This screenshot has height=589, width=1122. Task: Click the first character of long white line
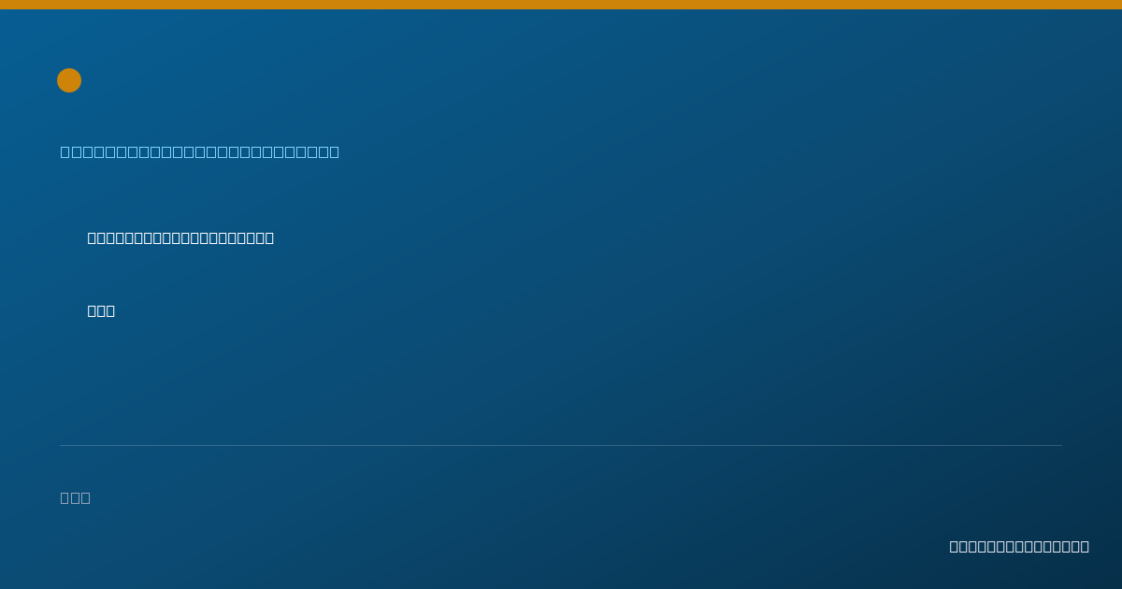(x=93, y=237)
